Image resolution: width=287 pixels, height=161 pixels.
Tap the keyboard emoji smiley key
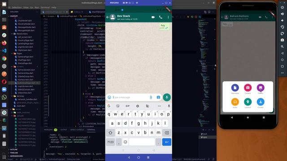pyautogui.click(x=126, y=142)
